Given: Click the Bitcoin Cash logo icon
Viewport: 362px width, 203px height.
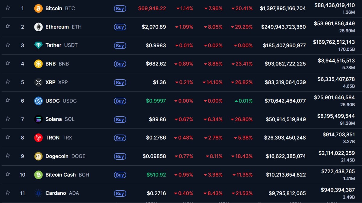Looking at the screenshot, I should (38, 175).
